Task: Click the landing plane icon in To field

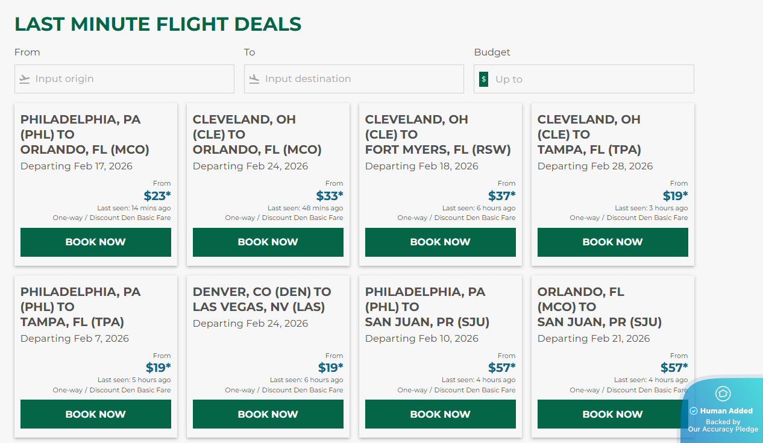Action: (x=254, y=79)
